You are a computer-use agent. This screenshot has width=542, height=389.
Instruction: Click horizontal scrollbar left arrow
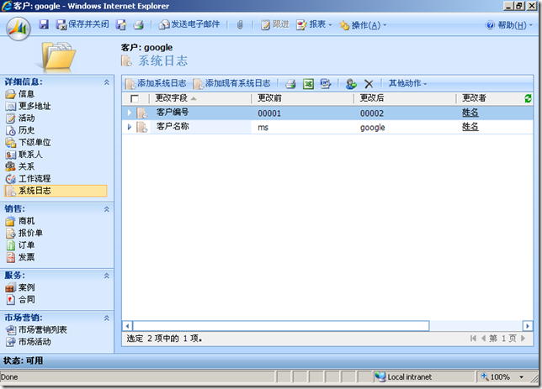coord(128,326)
